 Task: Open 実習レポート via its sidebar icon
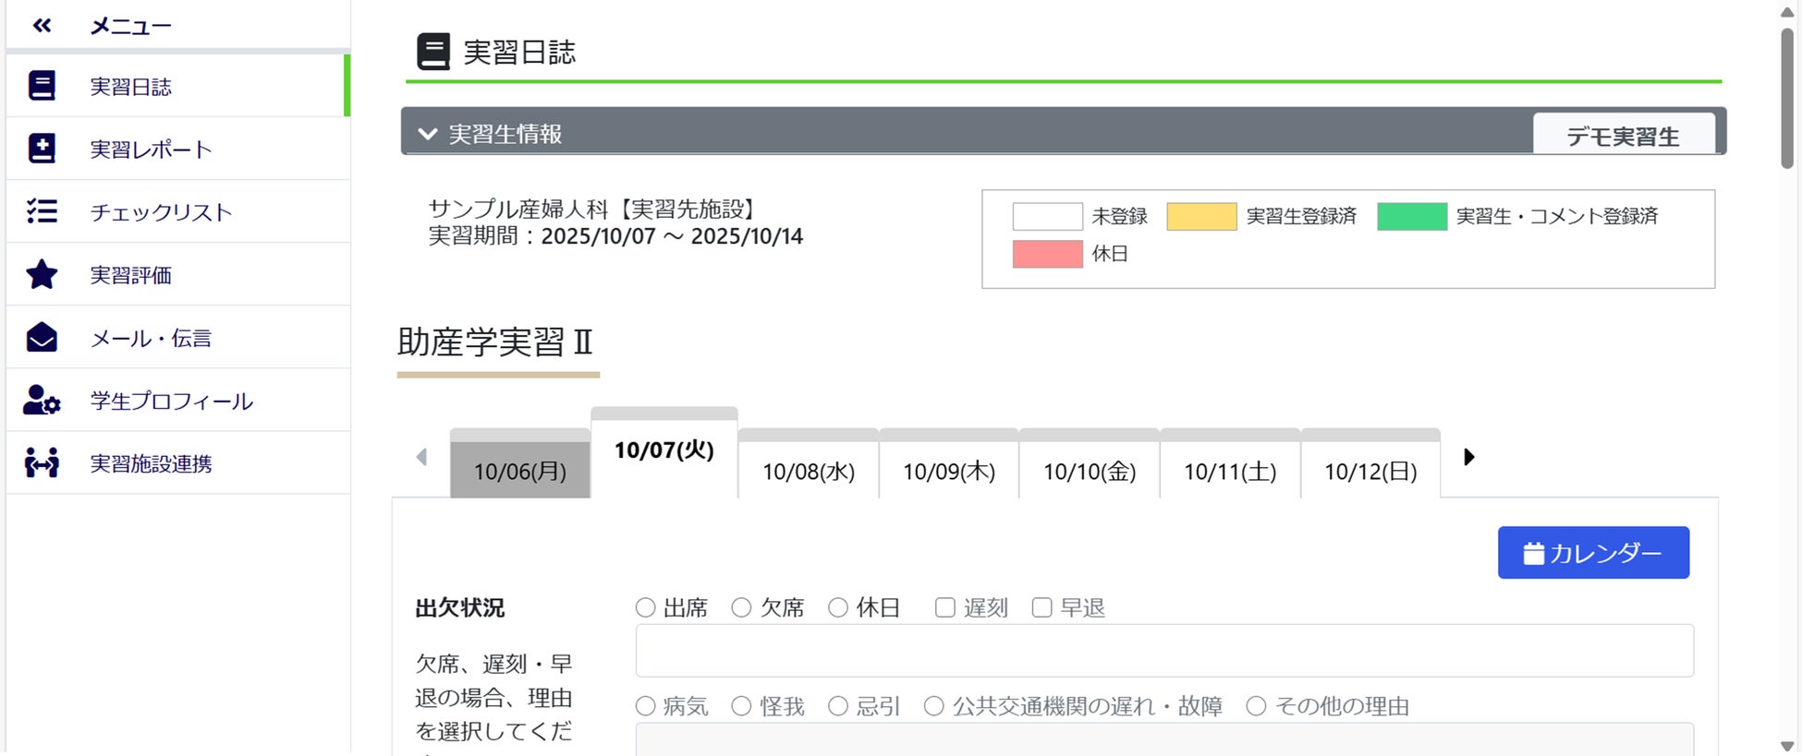pos(42,149)
